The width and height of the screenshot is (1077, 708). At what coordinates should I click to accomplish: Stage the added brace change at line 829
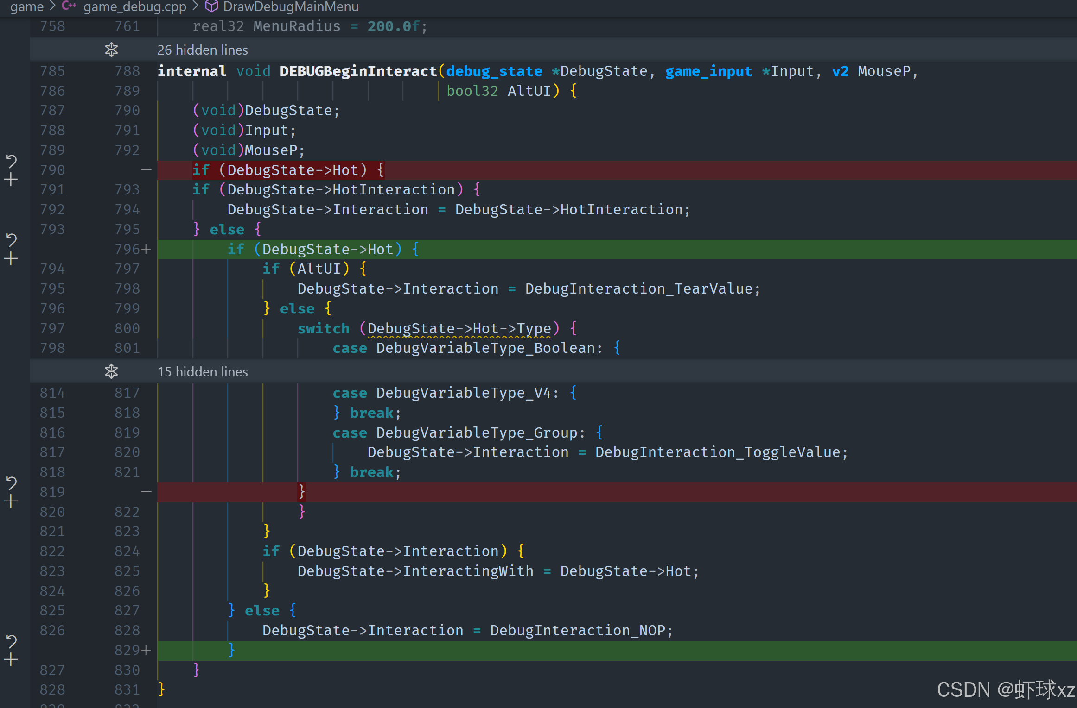pyautogui.click(x=11, y=660)
